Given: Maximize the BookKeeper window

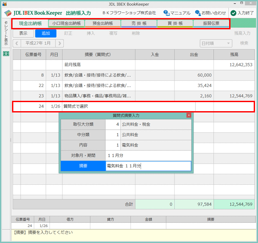Looking at the screenshot, I should click(x=242, y=3).
